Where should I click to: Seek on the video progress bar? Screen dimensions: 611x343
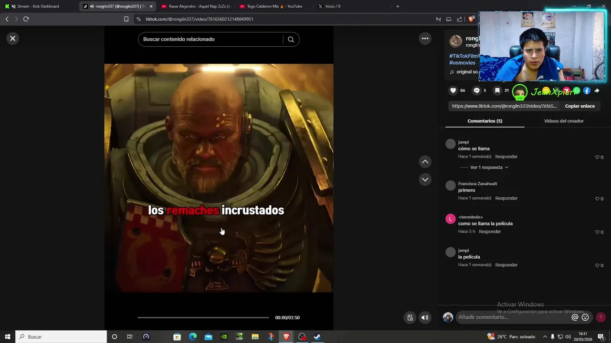(203, 317)
